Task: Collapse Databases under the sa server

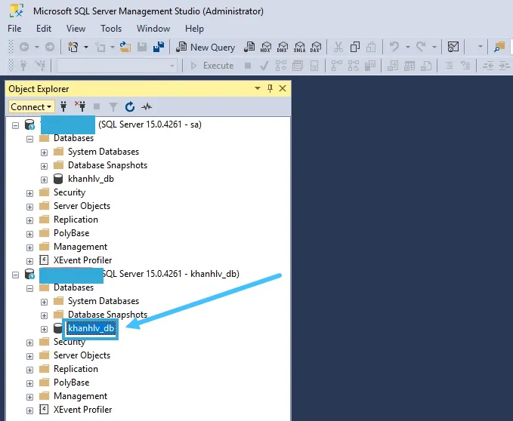Action: [x=29, y=139]
